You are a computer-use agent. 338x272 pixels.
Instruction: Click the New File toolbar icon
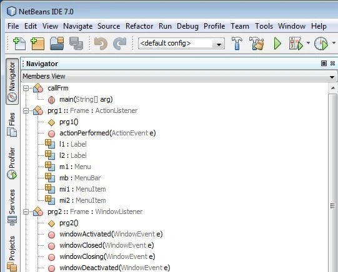(x=19, y=43)
